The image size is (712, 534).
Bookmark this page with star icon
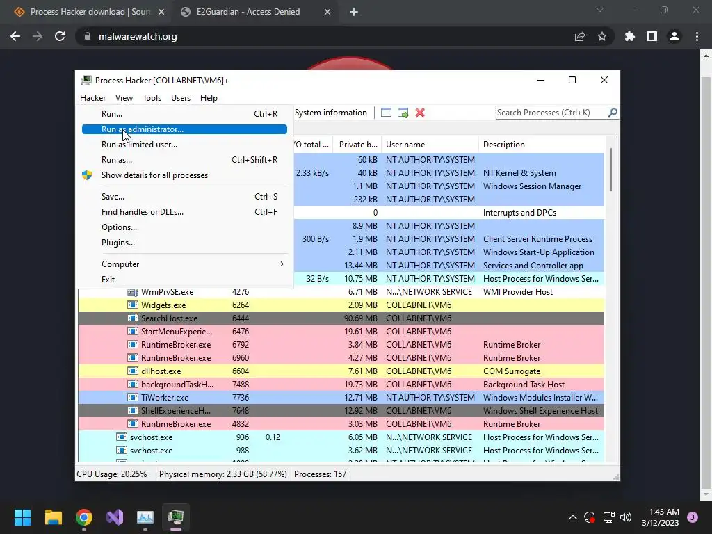[x=602, y=36]
